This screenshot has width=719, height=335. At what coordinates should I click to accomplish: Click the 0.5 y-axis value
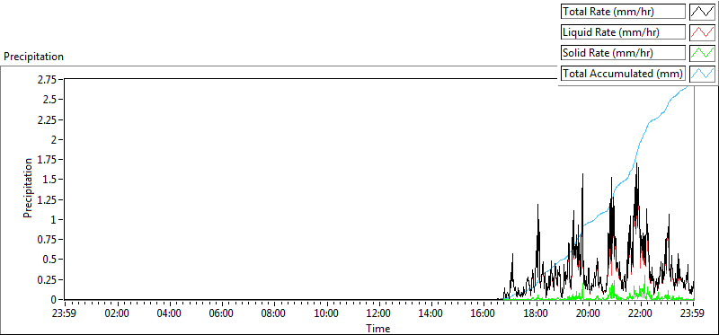point(51,260)
